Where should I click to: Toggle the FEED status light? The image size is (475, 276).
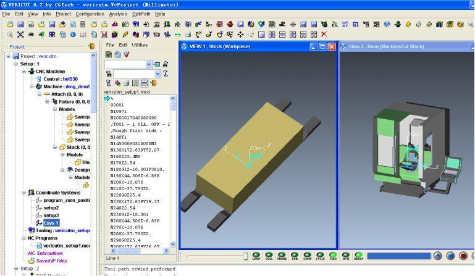point(333,256)
